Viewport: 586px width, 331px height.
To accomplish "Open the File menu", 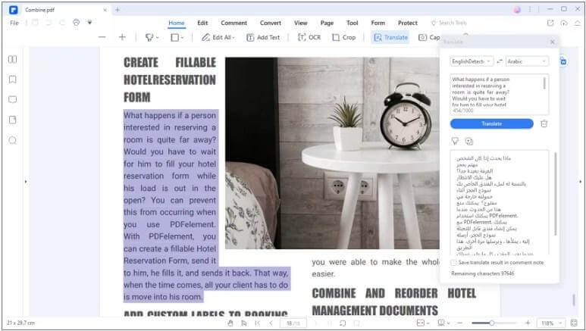I will [x=14, y=23].
